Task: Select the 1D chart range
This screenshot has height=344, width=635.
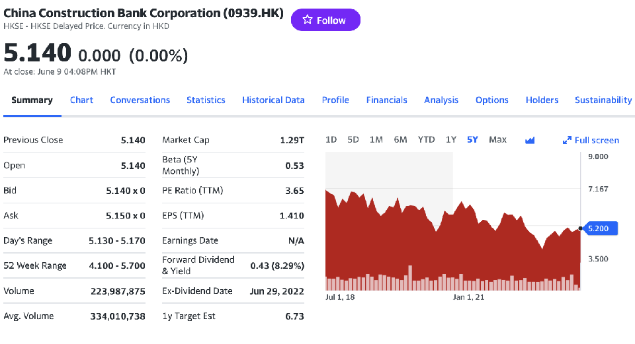Action: [x=331, y=139]
